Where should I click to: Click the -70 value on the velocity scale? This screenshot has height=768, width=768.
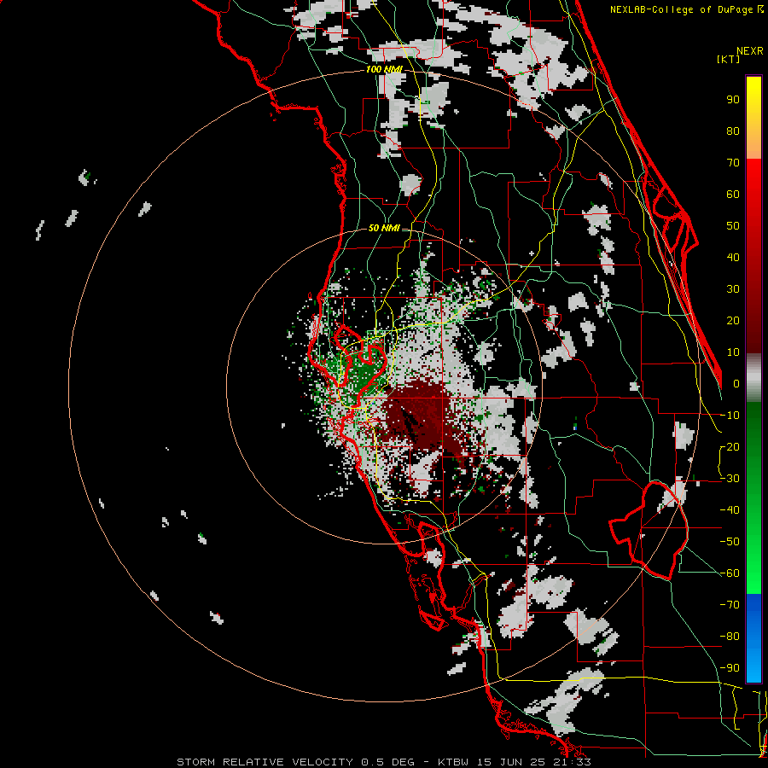click(x=730, y=605)
